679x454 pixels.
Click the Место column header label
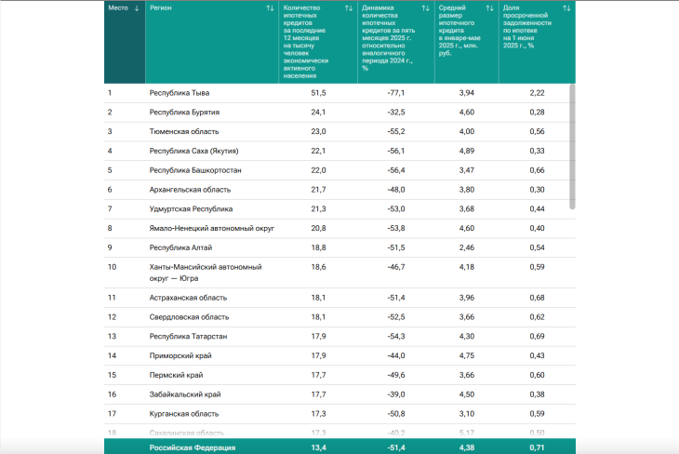(117, 8)
